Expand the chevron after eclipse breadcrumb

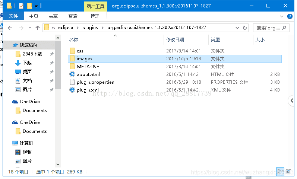(78, 28)
